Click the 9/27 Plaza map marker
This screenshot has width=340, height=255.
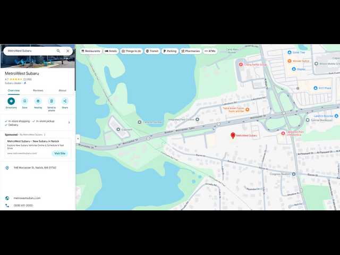point(316,88)
